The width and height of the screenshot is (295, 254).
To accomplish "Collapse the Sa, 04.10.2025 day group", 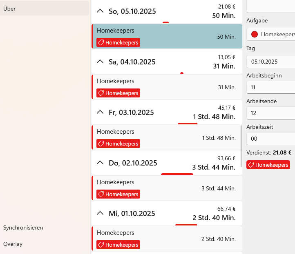I will pos(100,62).
